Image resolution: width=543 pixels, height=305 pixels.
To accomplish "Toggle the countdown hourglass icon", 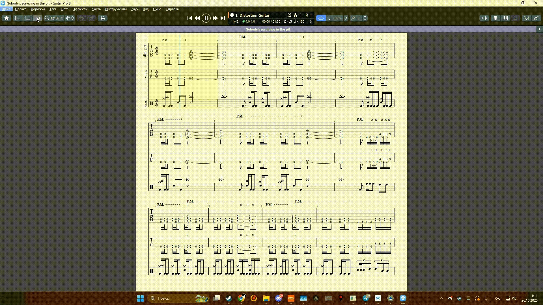I will [289, 15].
